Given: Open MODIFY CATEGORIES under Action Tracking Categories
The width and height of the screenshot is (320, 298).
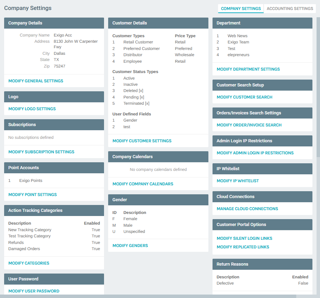Looking at the screenshot, I should (29, 263).
